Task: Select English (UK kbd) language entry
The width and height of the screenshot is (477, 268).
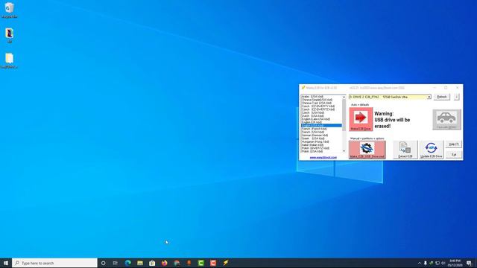Action: (x=321, y=122)
